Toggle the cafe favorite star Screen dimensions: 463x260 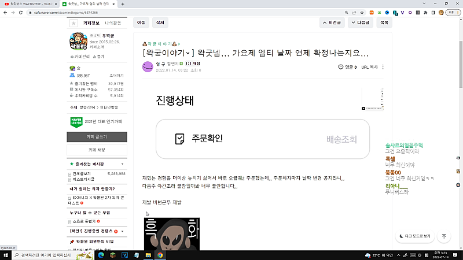74,23
